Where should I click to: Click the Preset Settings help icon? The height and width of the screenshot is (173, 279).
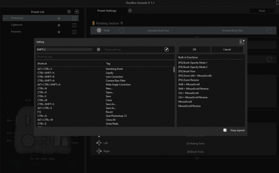coord(130,11)
